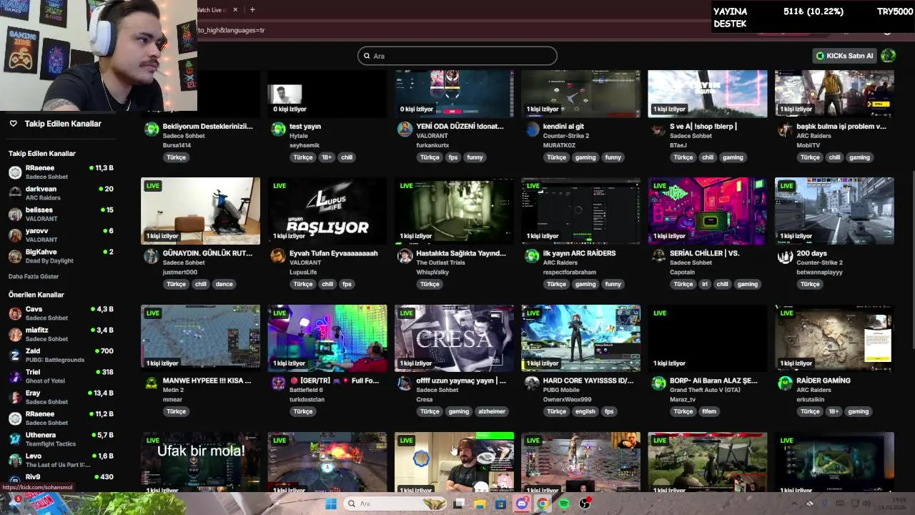Switch to Chrome on the taskbar
The height and width of the screenshot is (515, 915).
pos(543,504)
